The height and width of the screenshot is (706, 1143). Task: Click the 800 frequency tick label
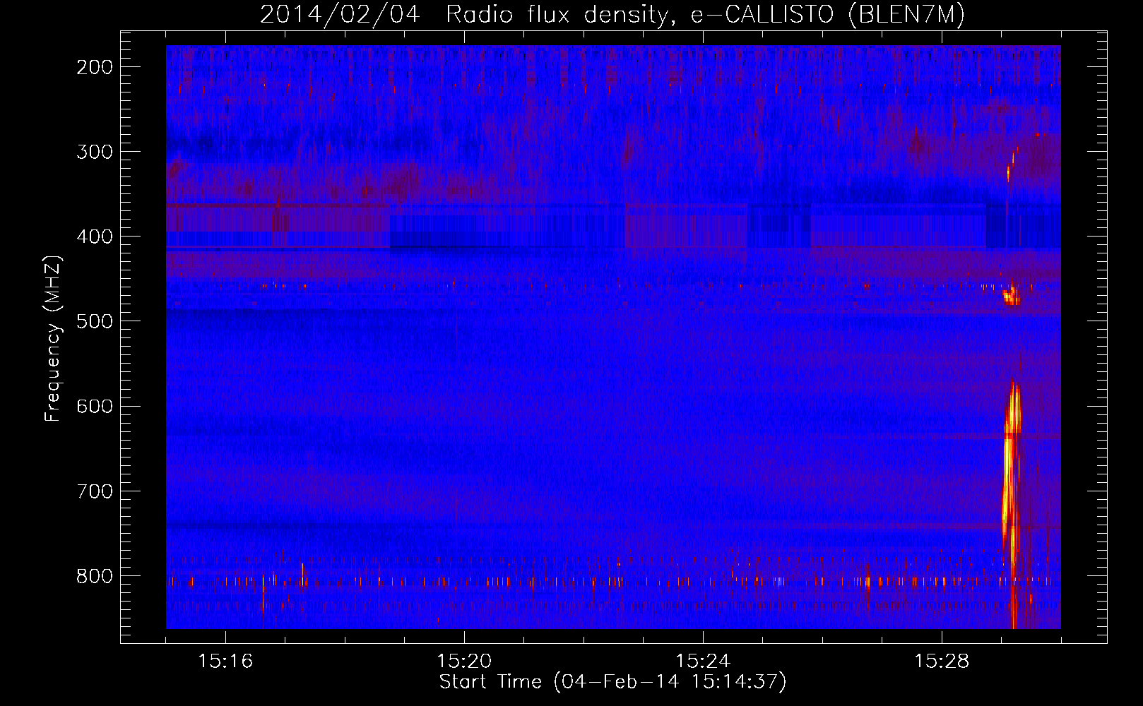(94, 576)
